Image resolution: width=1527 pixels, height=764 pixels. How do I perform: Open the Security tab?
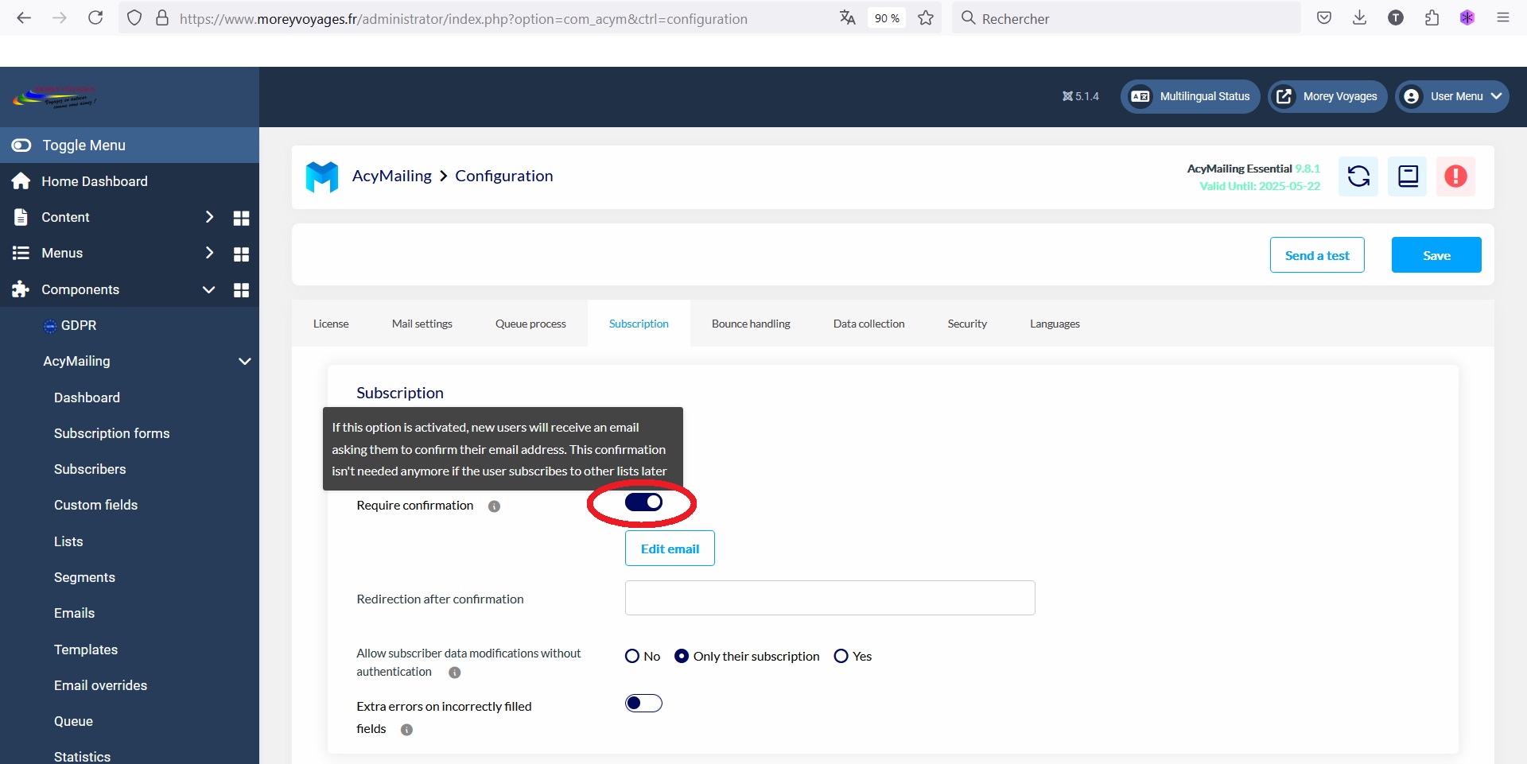(x=966, y=324)
